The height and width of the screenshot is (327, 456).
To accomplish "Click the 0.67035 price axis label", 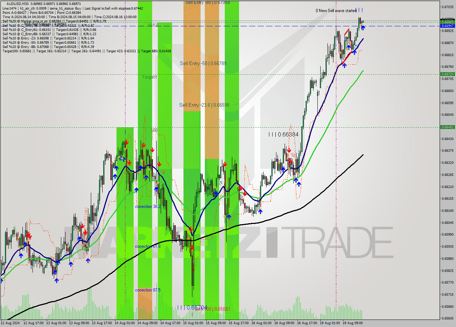I will [x=447, y=7].
